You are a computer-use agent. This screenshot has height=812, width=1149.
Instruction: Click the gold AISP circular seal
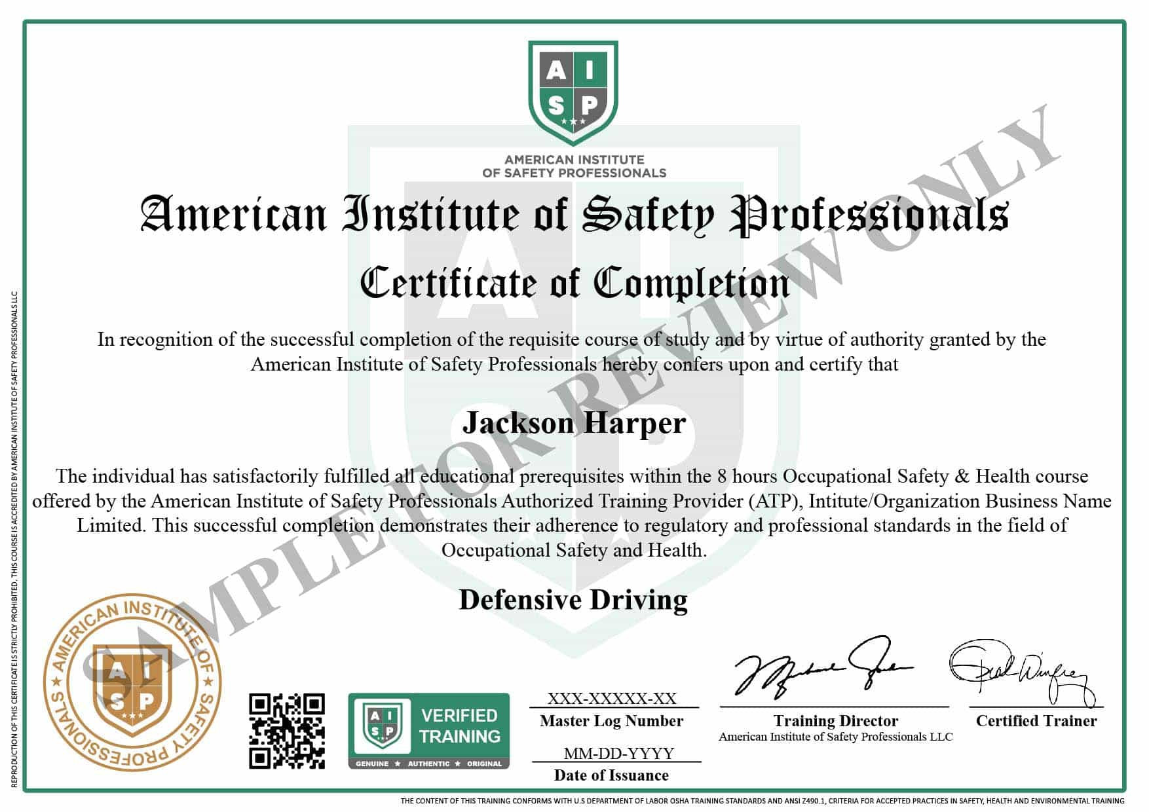[132, 683]
